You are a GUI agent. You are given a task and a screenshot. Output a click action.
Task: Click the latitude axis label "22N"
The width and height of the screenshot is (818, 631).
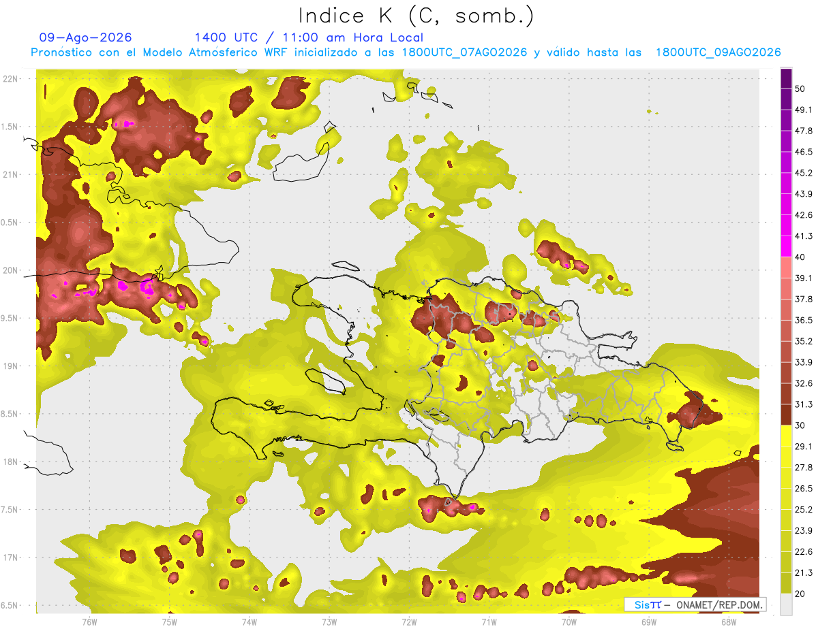(10, 79)
